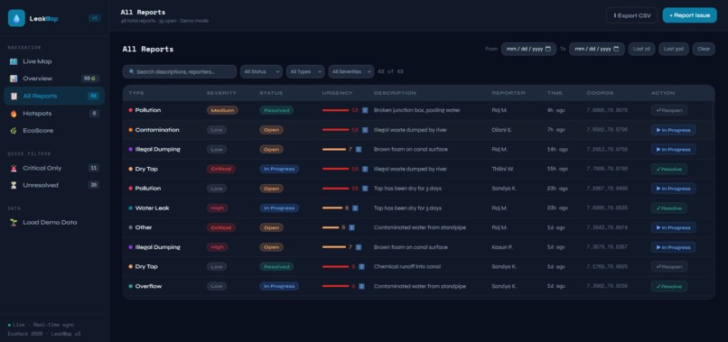Click the To date input field
728x342 pixels.
pyautogui.click(x=597, y=49)
